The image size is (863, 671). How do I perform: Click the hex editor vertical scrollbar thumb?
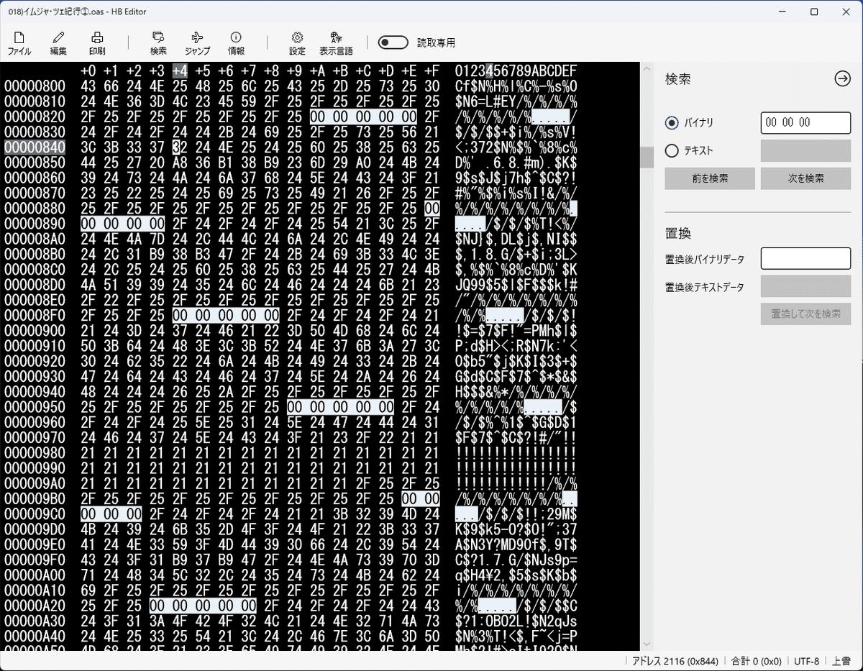click(647, 157)
